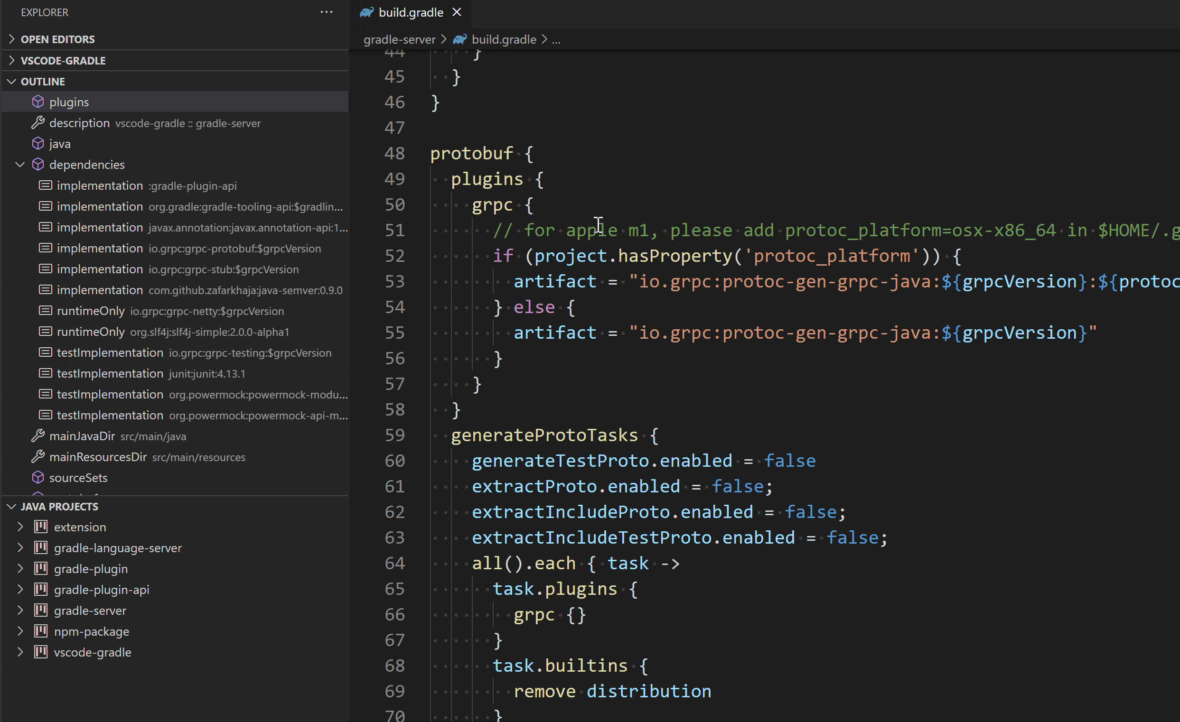Click 'remove distribution' on line 69

point(612,691)
